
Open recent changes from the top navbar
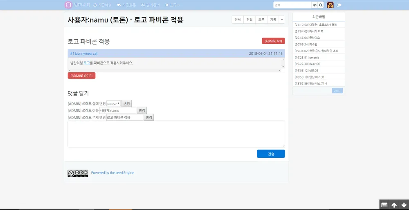click(x=102, y=5)
